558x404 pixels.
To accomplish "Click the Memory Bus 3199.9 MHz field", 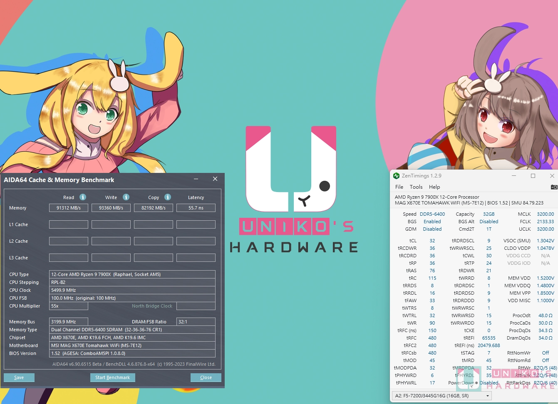I will [x=69, y=322].
